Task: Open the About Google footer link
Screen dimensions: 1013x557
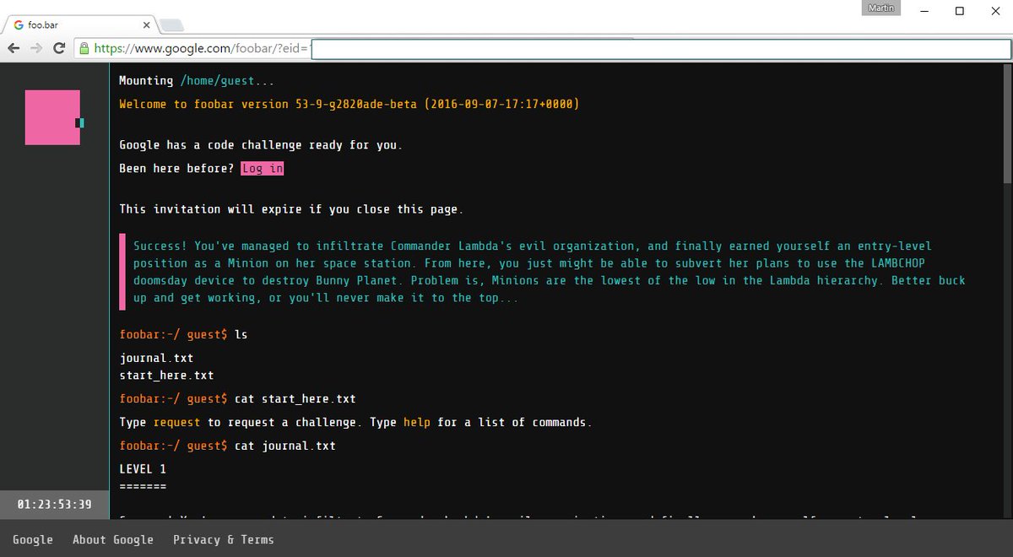Action: pyautogui.click(x=113, y=539)
